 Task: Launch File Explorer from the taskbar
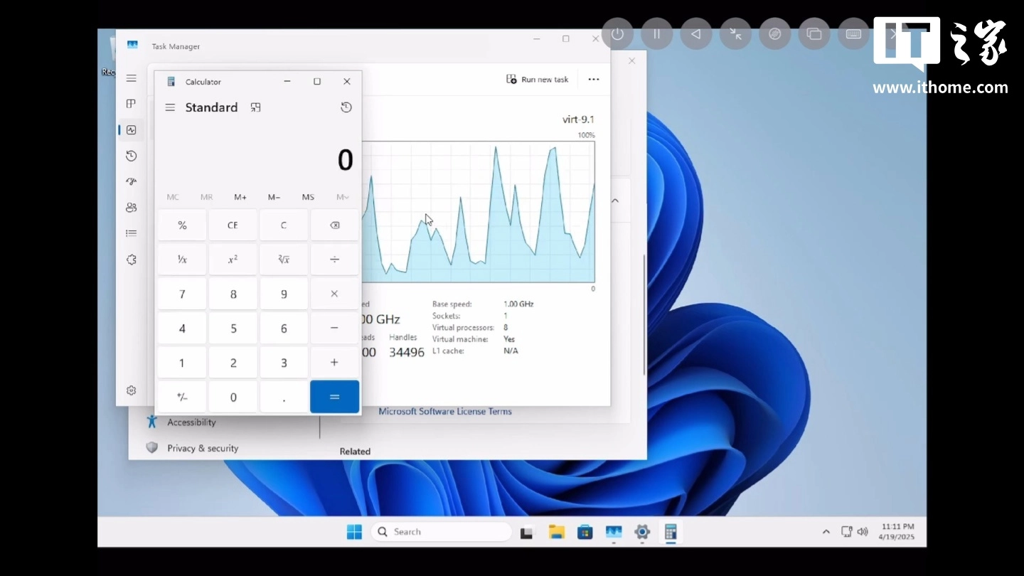(x=556, y=531)
